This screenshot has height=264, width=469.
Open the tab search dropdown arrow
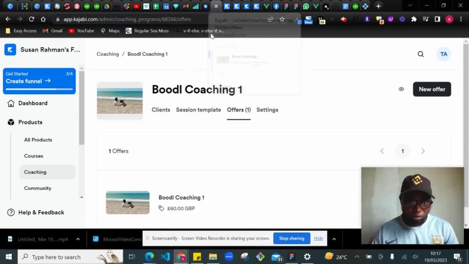tap(410, 6)
